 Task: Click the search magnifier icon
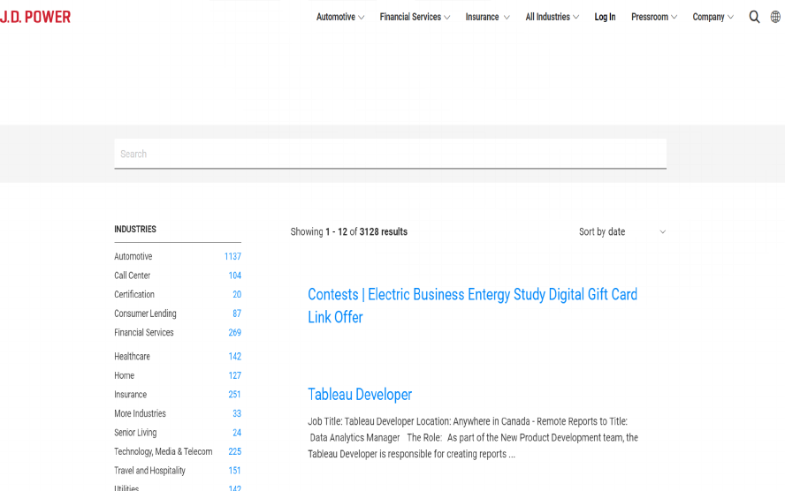pos(754,17)
